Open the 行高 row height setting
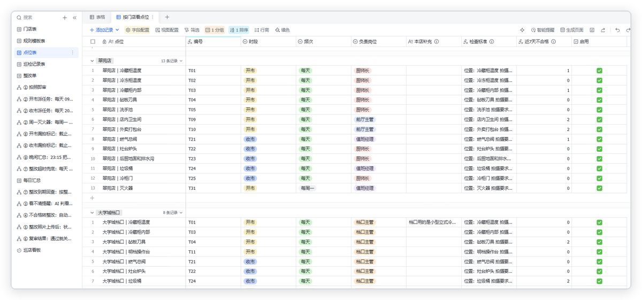 262,30
